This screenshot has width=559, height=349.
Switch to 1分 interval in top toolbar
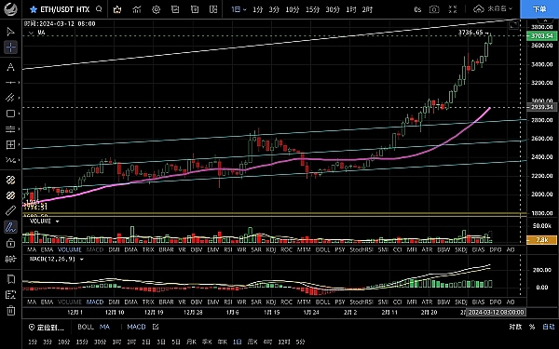tap(258, 9)
